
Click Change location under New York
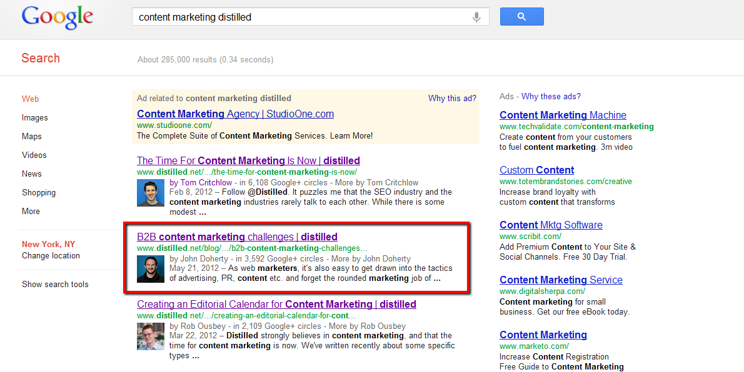pyautogui.click(x=51, y=256)
